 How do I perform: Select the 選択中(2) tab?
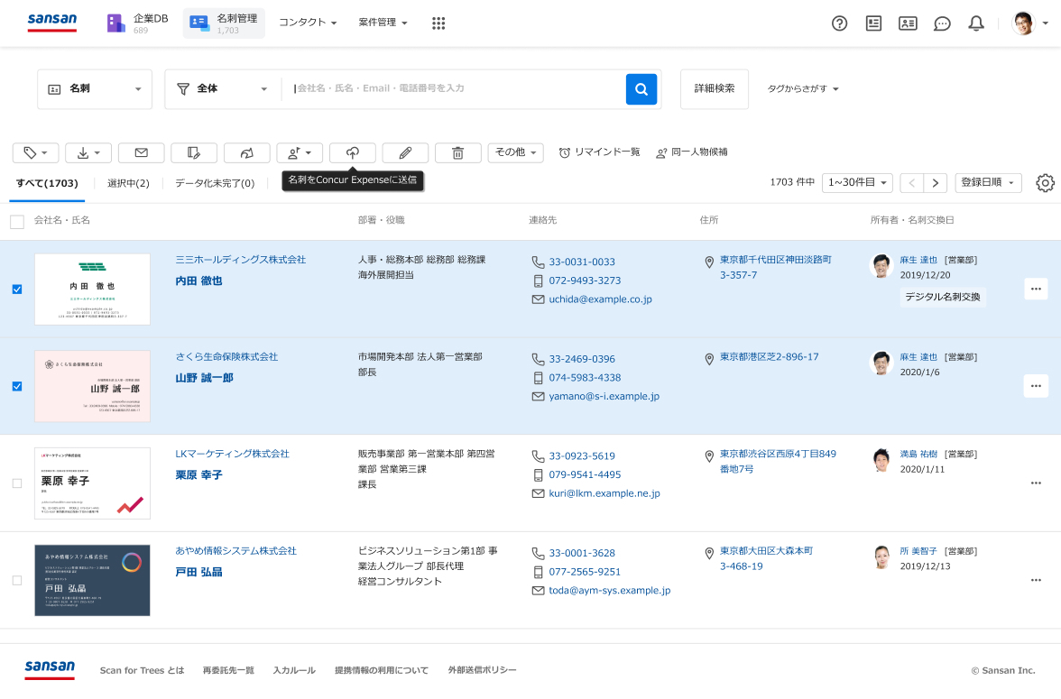[x=128, y=183]
